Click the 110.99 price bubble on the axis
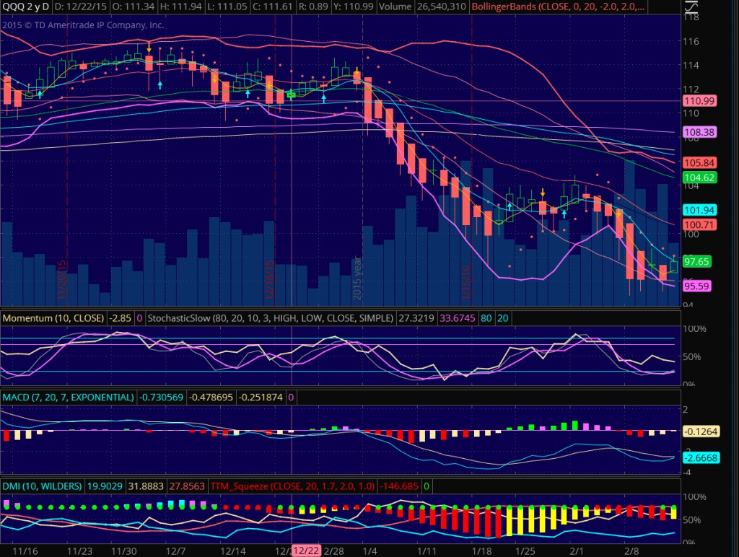The height and width of the screenshot is (557, 739). click(x=698, y=101)
